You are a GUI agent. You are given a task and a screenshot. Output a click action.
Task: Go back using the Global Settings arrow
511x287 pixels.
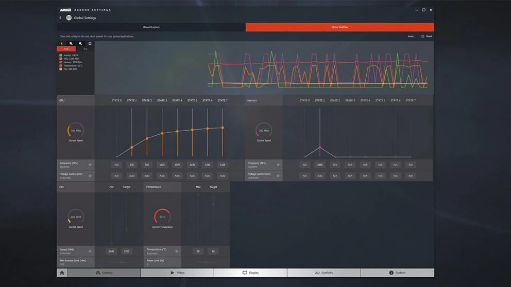point(60,18)
